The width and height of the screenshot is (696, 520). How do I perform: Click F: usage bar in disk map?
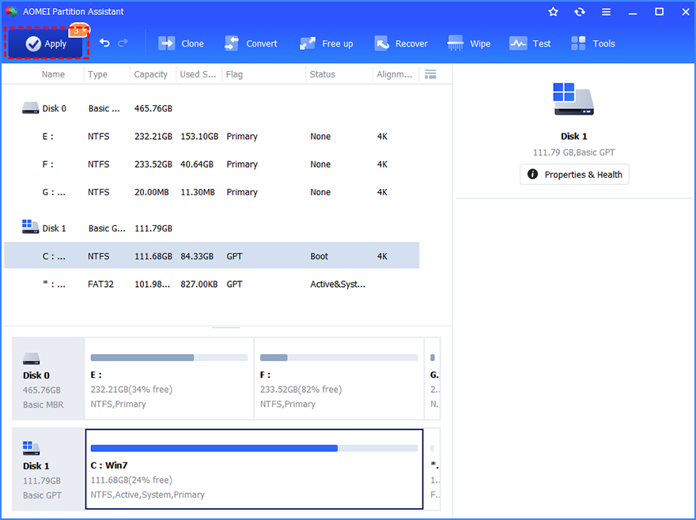click(x=339, y=358)
